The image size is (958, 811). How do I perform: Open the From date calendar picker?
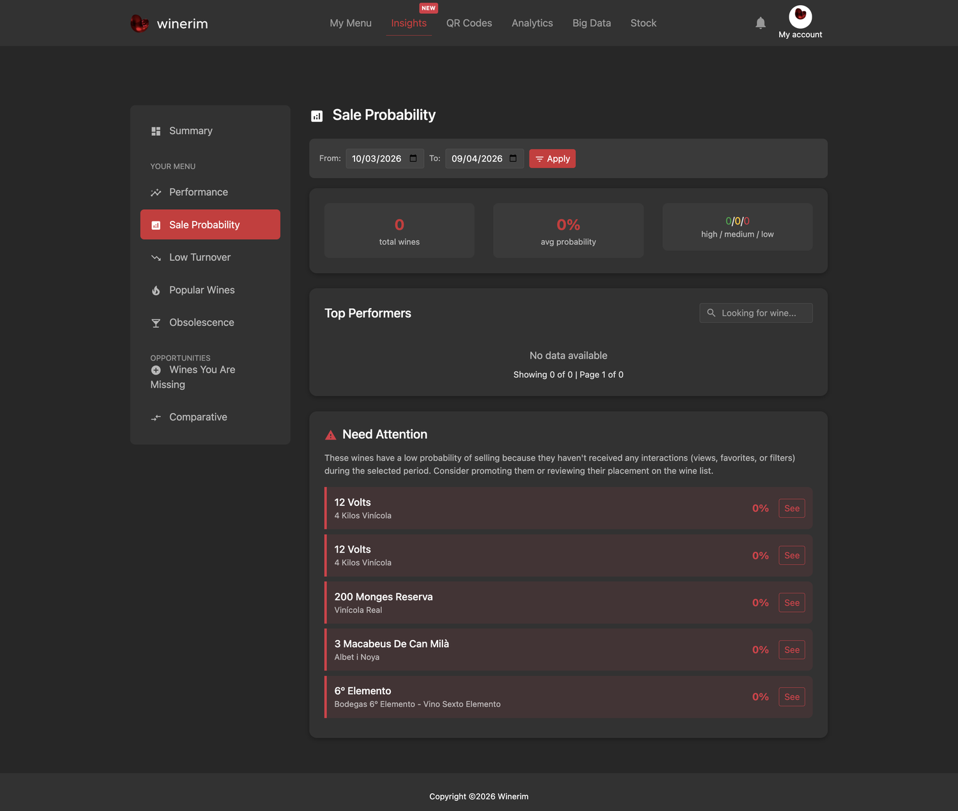pos(413,158)
